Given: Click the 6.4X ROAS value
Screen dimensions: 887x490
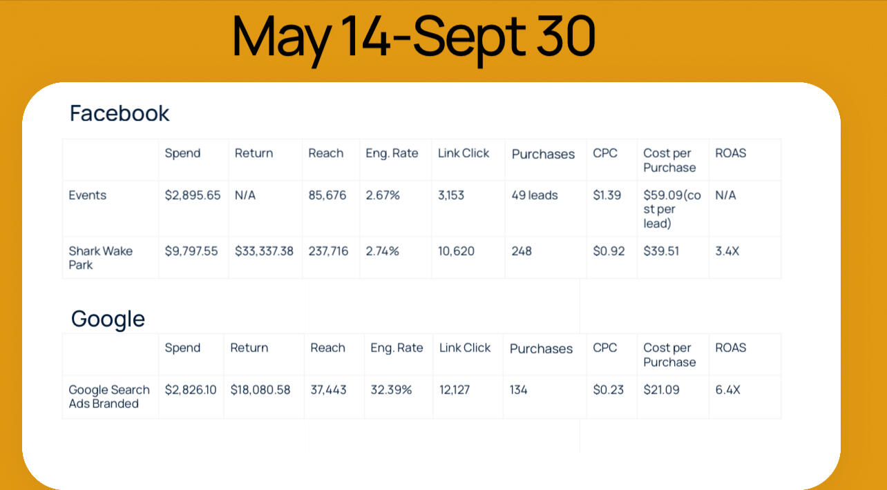Looking at the screenshot, I should pyautogui.click(x=728, y=390).
